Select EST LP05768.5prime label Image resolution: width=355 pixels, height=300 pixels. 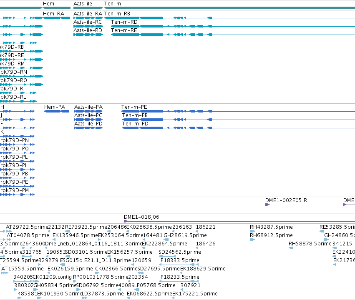pos(155,285)
